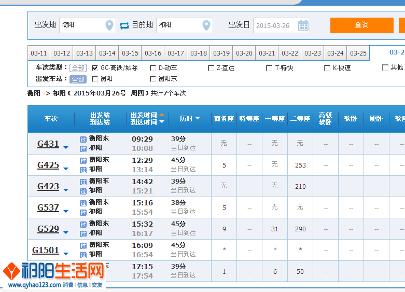Open train G537 link

[48, 207]
